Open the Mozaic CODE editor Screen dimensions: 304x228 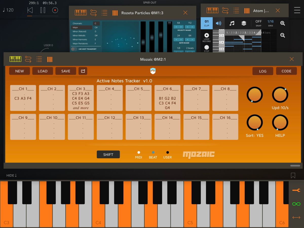pyautogui.click(x=286, y=71)
